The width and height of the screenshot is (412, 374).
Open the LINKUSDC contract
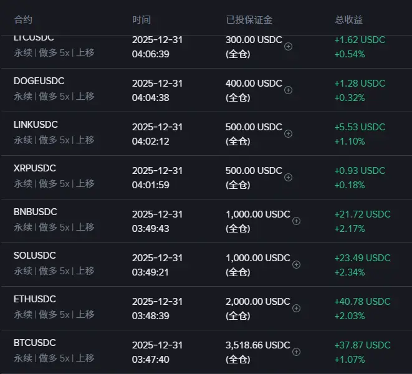(36, 125)
